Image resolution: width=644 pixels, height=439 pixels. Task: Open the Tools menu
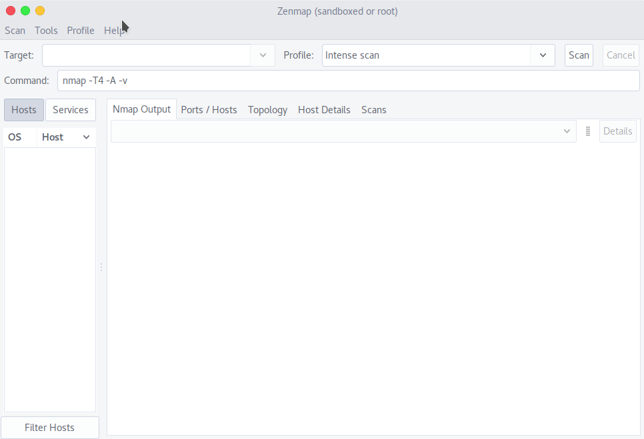46,31
